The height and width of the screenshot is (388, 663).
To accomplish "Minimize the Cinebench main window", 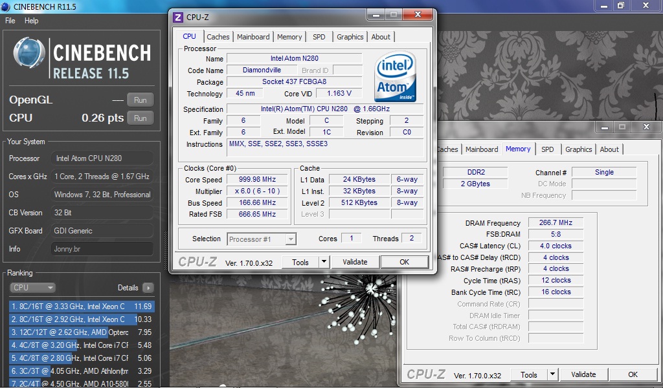I will tap(604, 6).
